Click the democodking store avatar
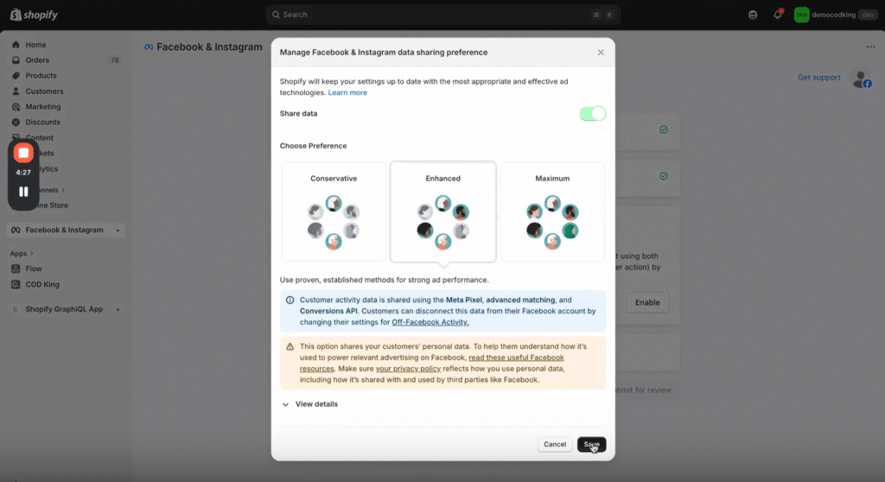 point(802,15)
